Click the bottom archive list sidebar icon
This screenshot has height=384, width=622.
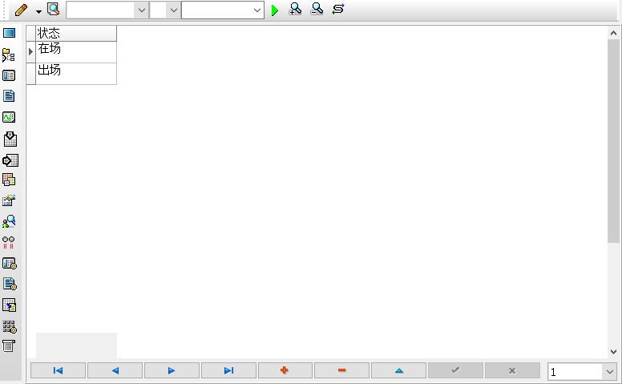pyautogui.click(x=8, y=346)
